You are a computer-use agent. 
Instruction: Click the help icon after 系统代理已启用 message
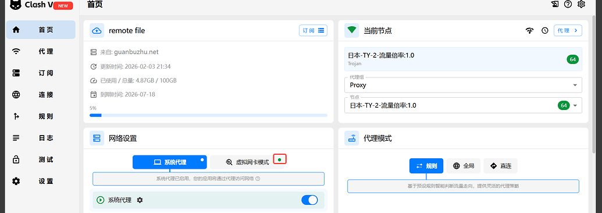coord(258,179)
